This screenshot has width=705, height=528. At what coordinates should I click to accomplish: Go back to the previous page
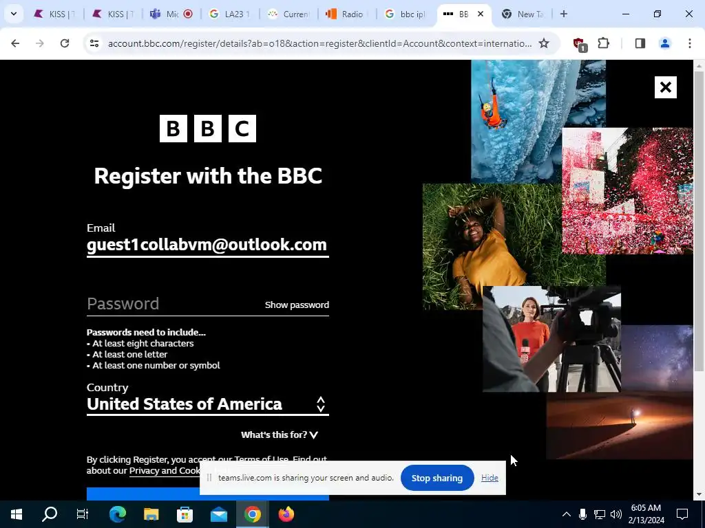15,43
